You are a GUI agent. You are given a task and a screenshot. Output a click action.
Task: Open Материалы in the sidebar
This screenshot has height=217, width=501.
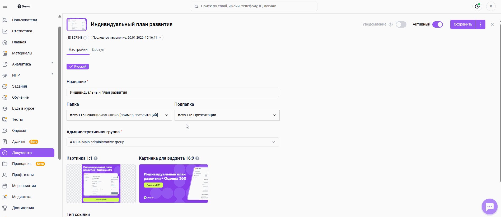click(x=22, y=53)
